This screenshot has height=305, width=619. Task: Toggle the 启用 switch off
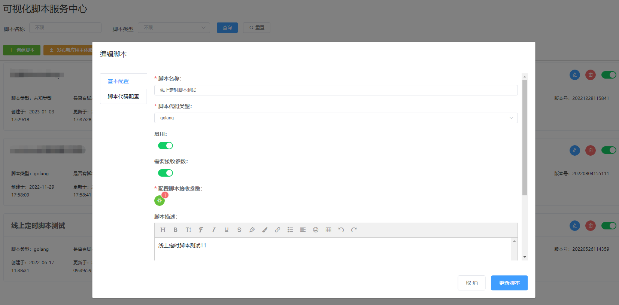coord(165,146)
